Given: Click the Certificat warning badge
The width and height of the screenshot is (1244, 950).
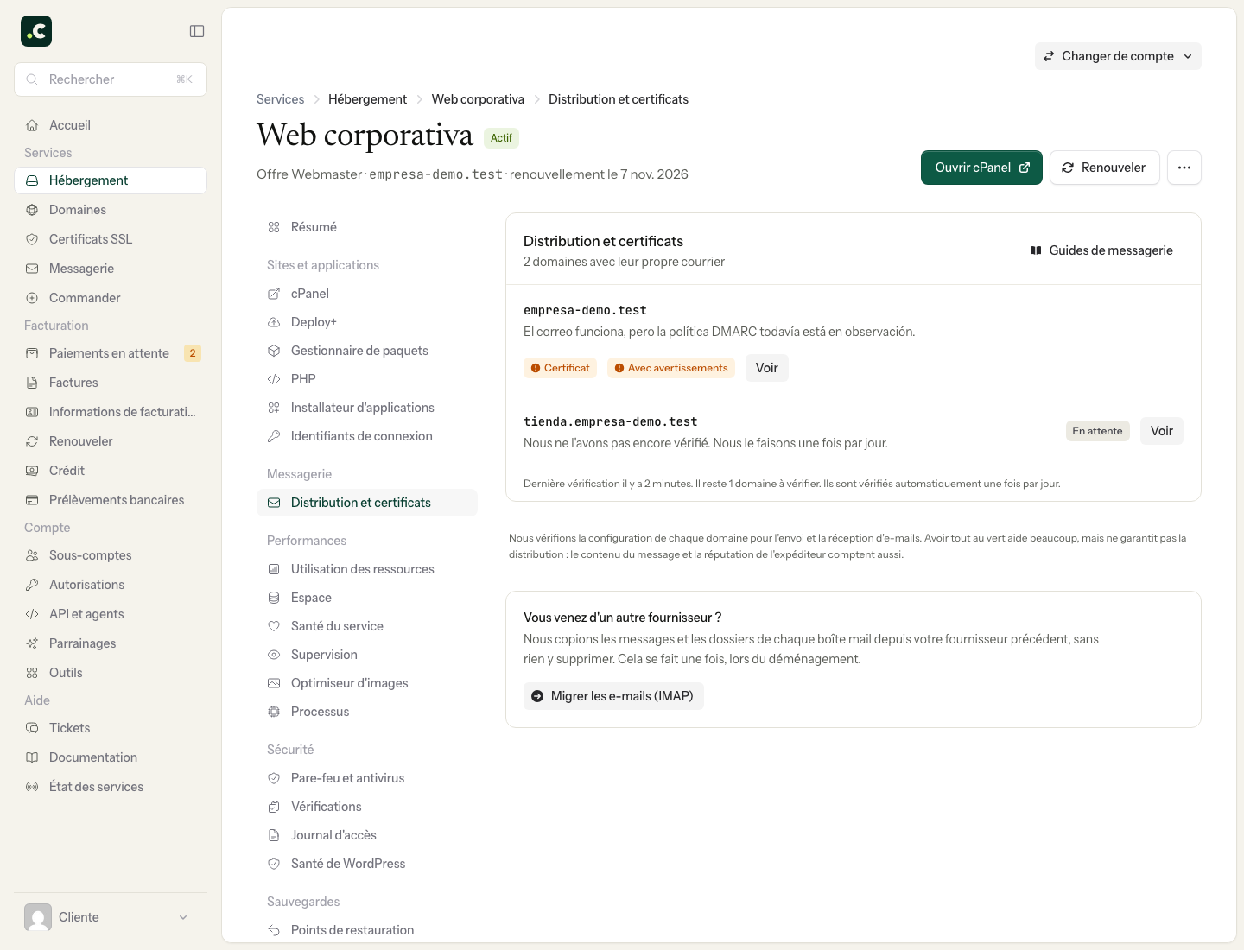Looking at the screenshot, I should [x=560, y=368].
